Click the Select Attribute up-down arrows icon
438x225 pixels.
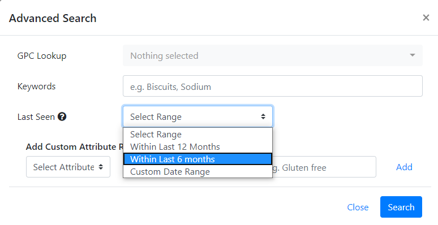pos(101,167)
